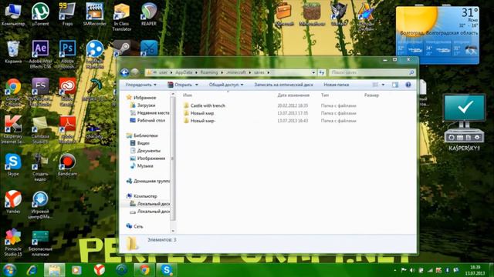
Task: Click the AppData breadcrumb segment
Action: click(x=184, y=72)
